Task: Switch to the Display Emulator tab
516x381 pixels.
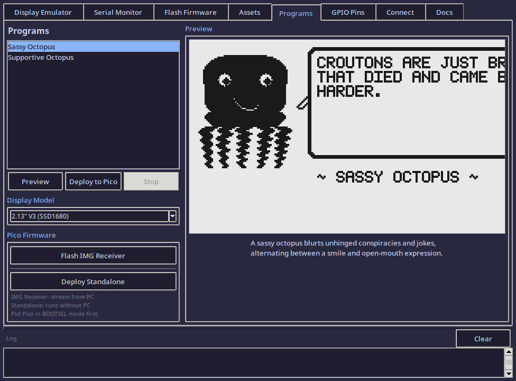Action: point(44,12)
